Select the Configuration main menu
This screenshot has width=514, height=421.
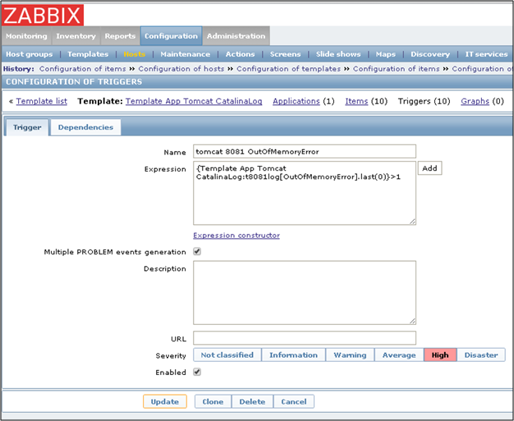[x=171, y=36]
